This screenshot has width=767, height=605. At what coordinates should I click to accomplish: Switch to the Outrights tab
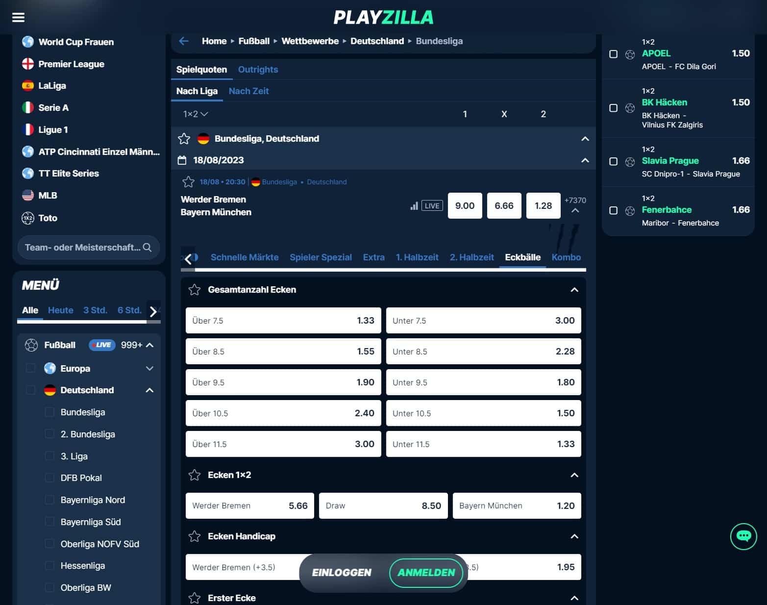tap(258, 70)
